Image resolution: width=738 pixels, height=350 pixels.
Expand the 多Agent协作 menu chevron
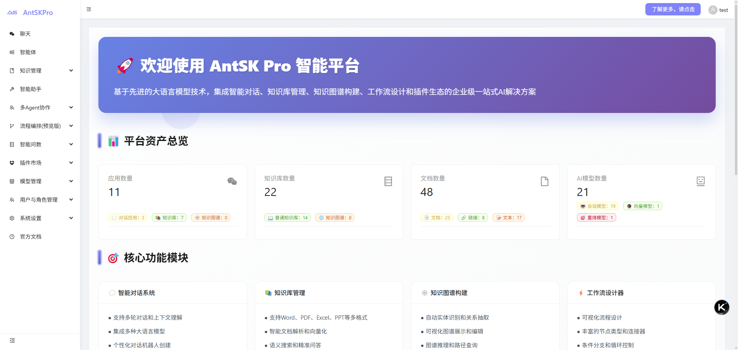coord(71,108)
